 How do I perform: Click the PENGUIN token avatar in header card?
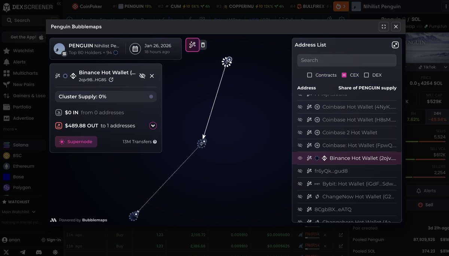[x=59, y=49]
